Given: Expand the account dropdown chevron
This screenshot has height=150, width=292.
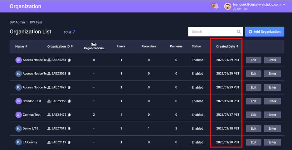Looking at the screenshot, I should pyautogui.click(x=284, y=5).
